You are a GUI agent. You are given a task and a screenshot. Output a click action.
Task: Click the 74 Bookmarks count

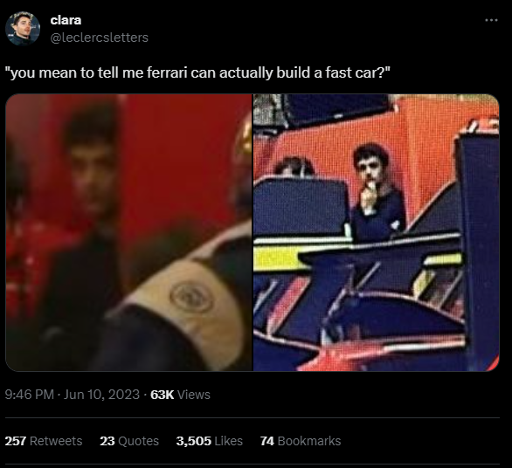point(301,441)
